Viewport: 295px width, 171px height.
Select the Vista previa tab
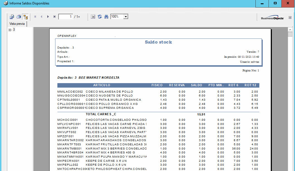pos(17,24)
